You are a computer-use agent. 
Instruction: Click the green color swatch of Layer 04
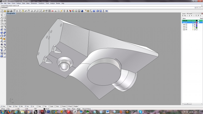196,28
